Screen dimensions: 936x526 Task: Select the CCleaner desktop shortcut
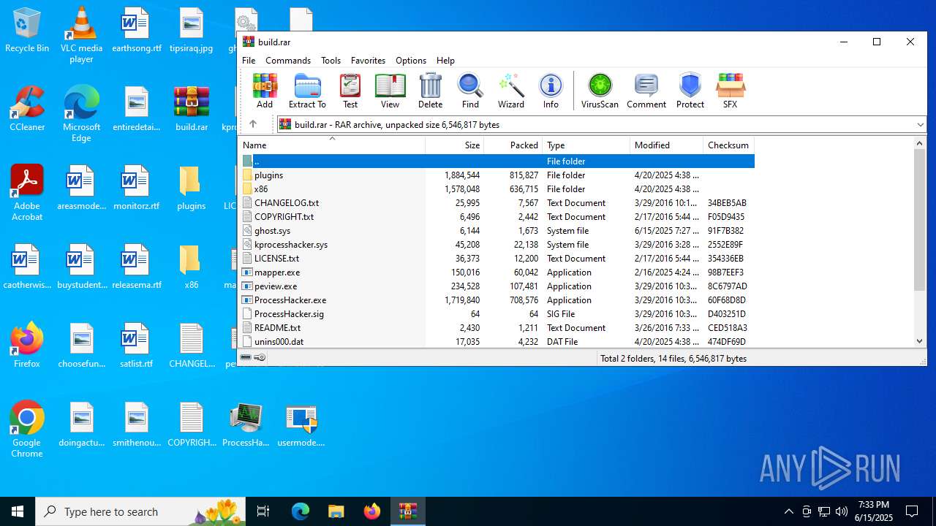pos(27,110)
